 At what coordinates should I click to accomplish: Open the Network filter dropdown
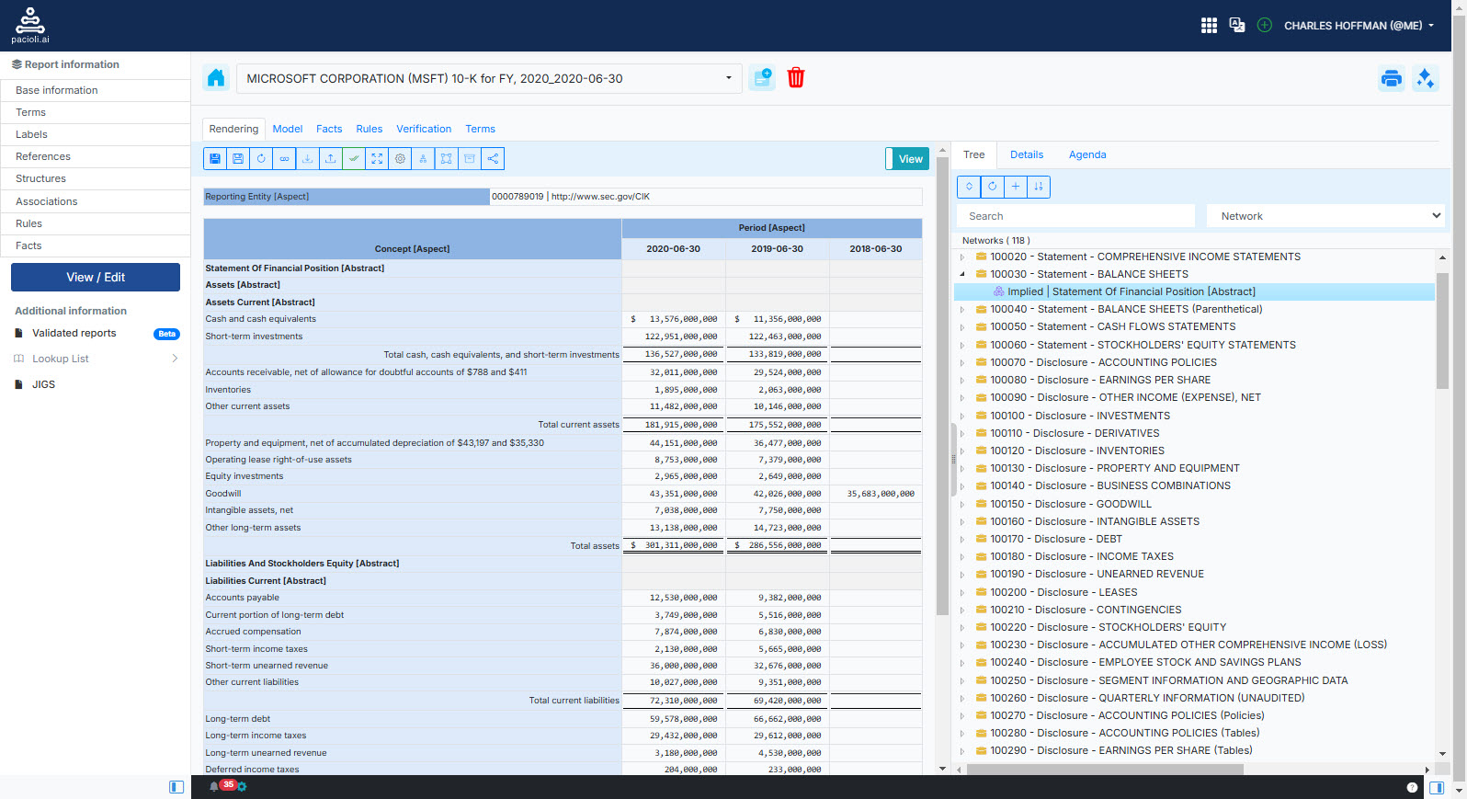coord(1325,216)
